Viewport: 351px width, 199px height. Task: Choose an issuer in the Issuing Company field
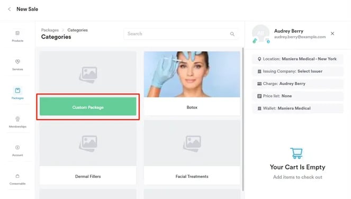pyautogui.click(x=298, y=71)
